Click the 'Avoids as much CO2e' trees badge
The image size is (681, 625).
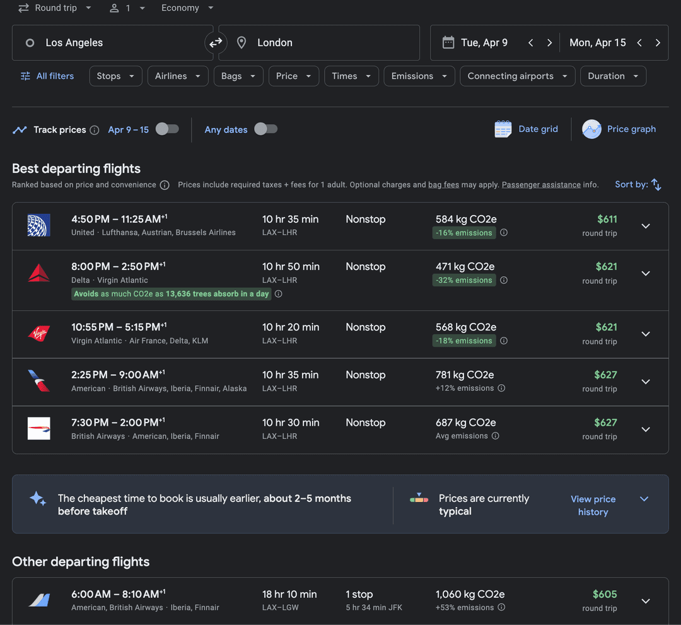point(172,294)
